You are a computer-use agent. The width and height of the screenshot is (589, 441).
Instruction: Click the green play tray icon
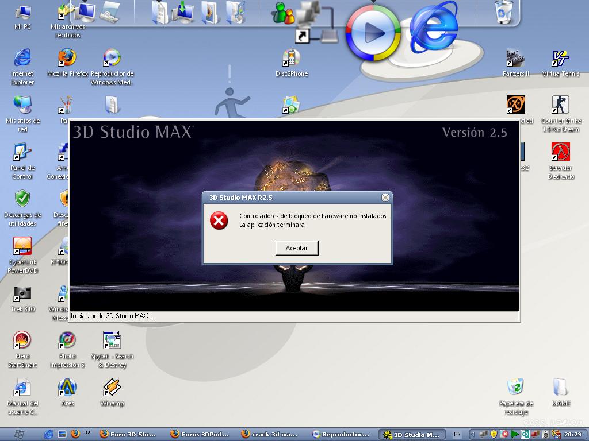tap(515, 434)
